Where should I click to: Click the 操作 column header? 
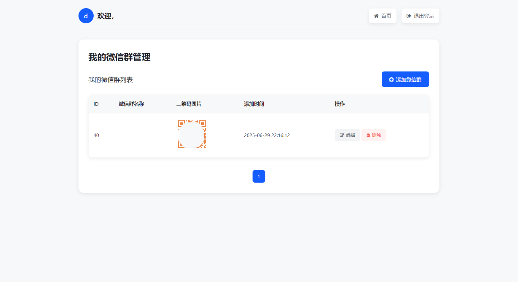340,104
